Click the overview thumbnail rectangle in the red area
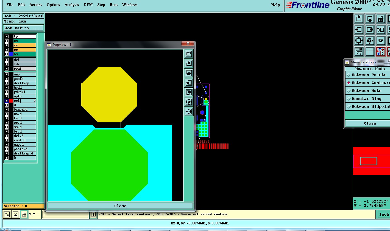390x231 pixels. click(369, 161)
